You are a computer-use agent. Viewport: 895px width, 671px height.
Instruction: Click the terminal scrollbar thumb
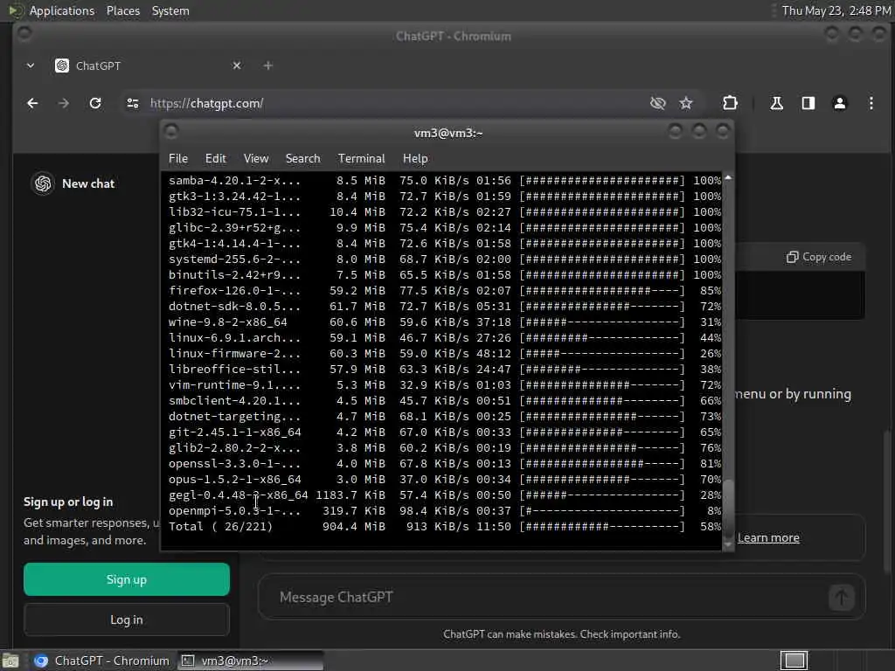(x=728, y=508)
